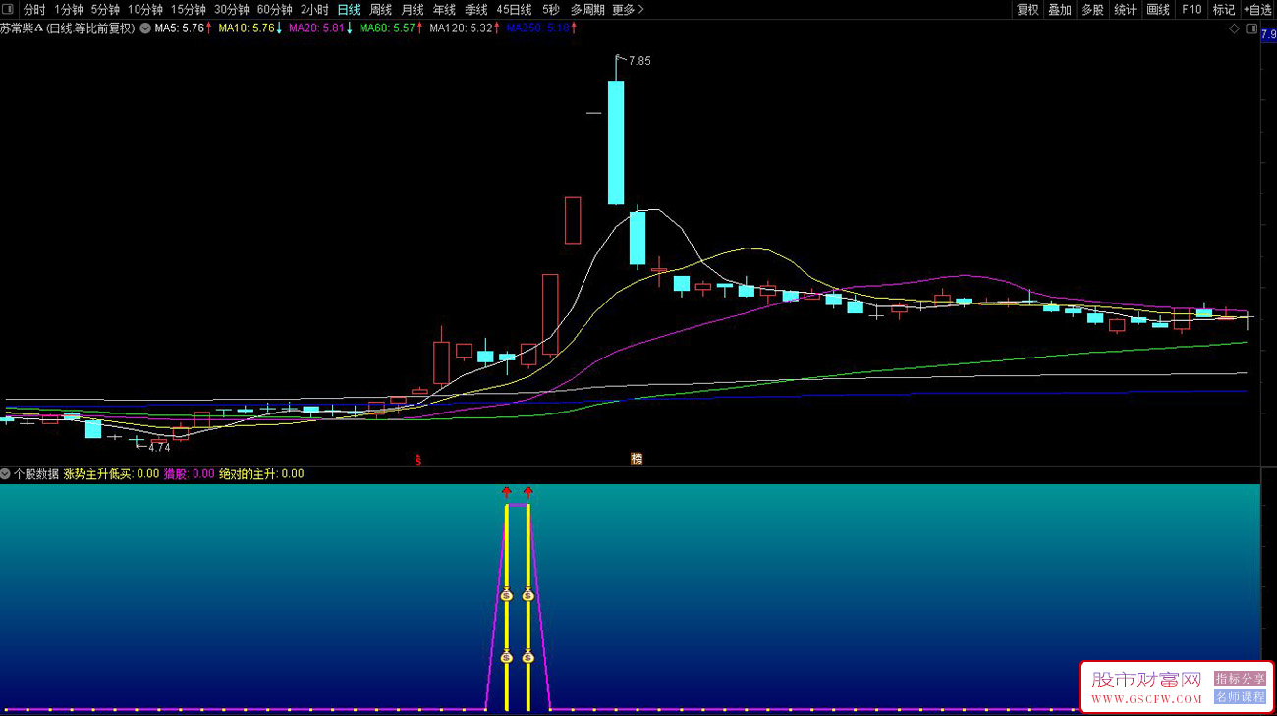Click the upper money-bag icon on left yellow bar
This screenshot has height=716, width=1277.
tap(507, 594)
